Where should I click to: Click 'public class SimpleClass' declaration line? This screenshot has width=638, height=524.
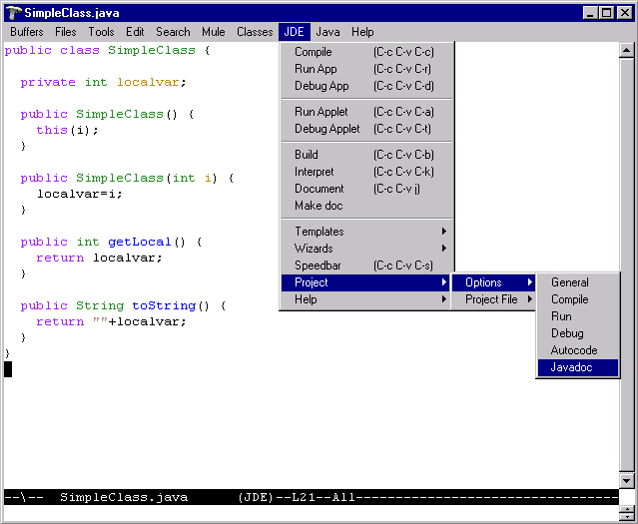point(108,51)
